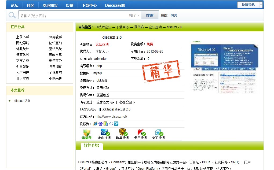Click the 本类推荐 panel header
Image resolution: width=274 pixels, height=170 pixels.
click(40, 90)
